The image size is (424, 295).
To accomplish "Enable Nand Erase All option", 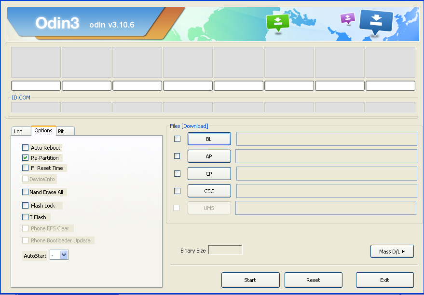I will [26, 192].
